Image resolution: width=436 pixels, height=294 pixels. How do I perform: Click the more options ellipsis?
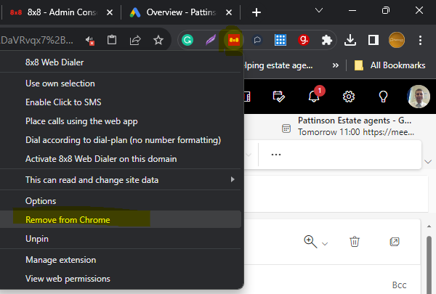(x=276, y=155)
